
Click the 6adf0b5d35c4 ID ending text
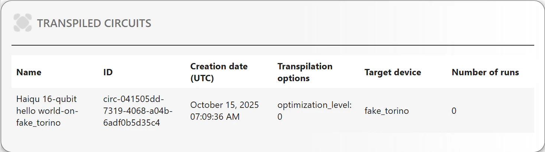click(x=132, y=123)
